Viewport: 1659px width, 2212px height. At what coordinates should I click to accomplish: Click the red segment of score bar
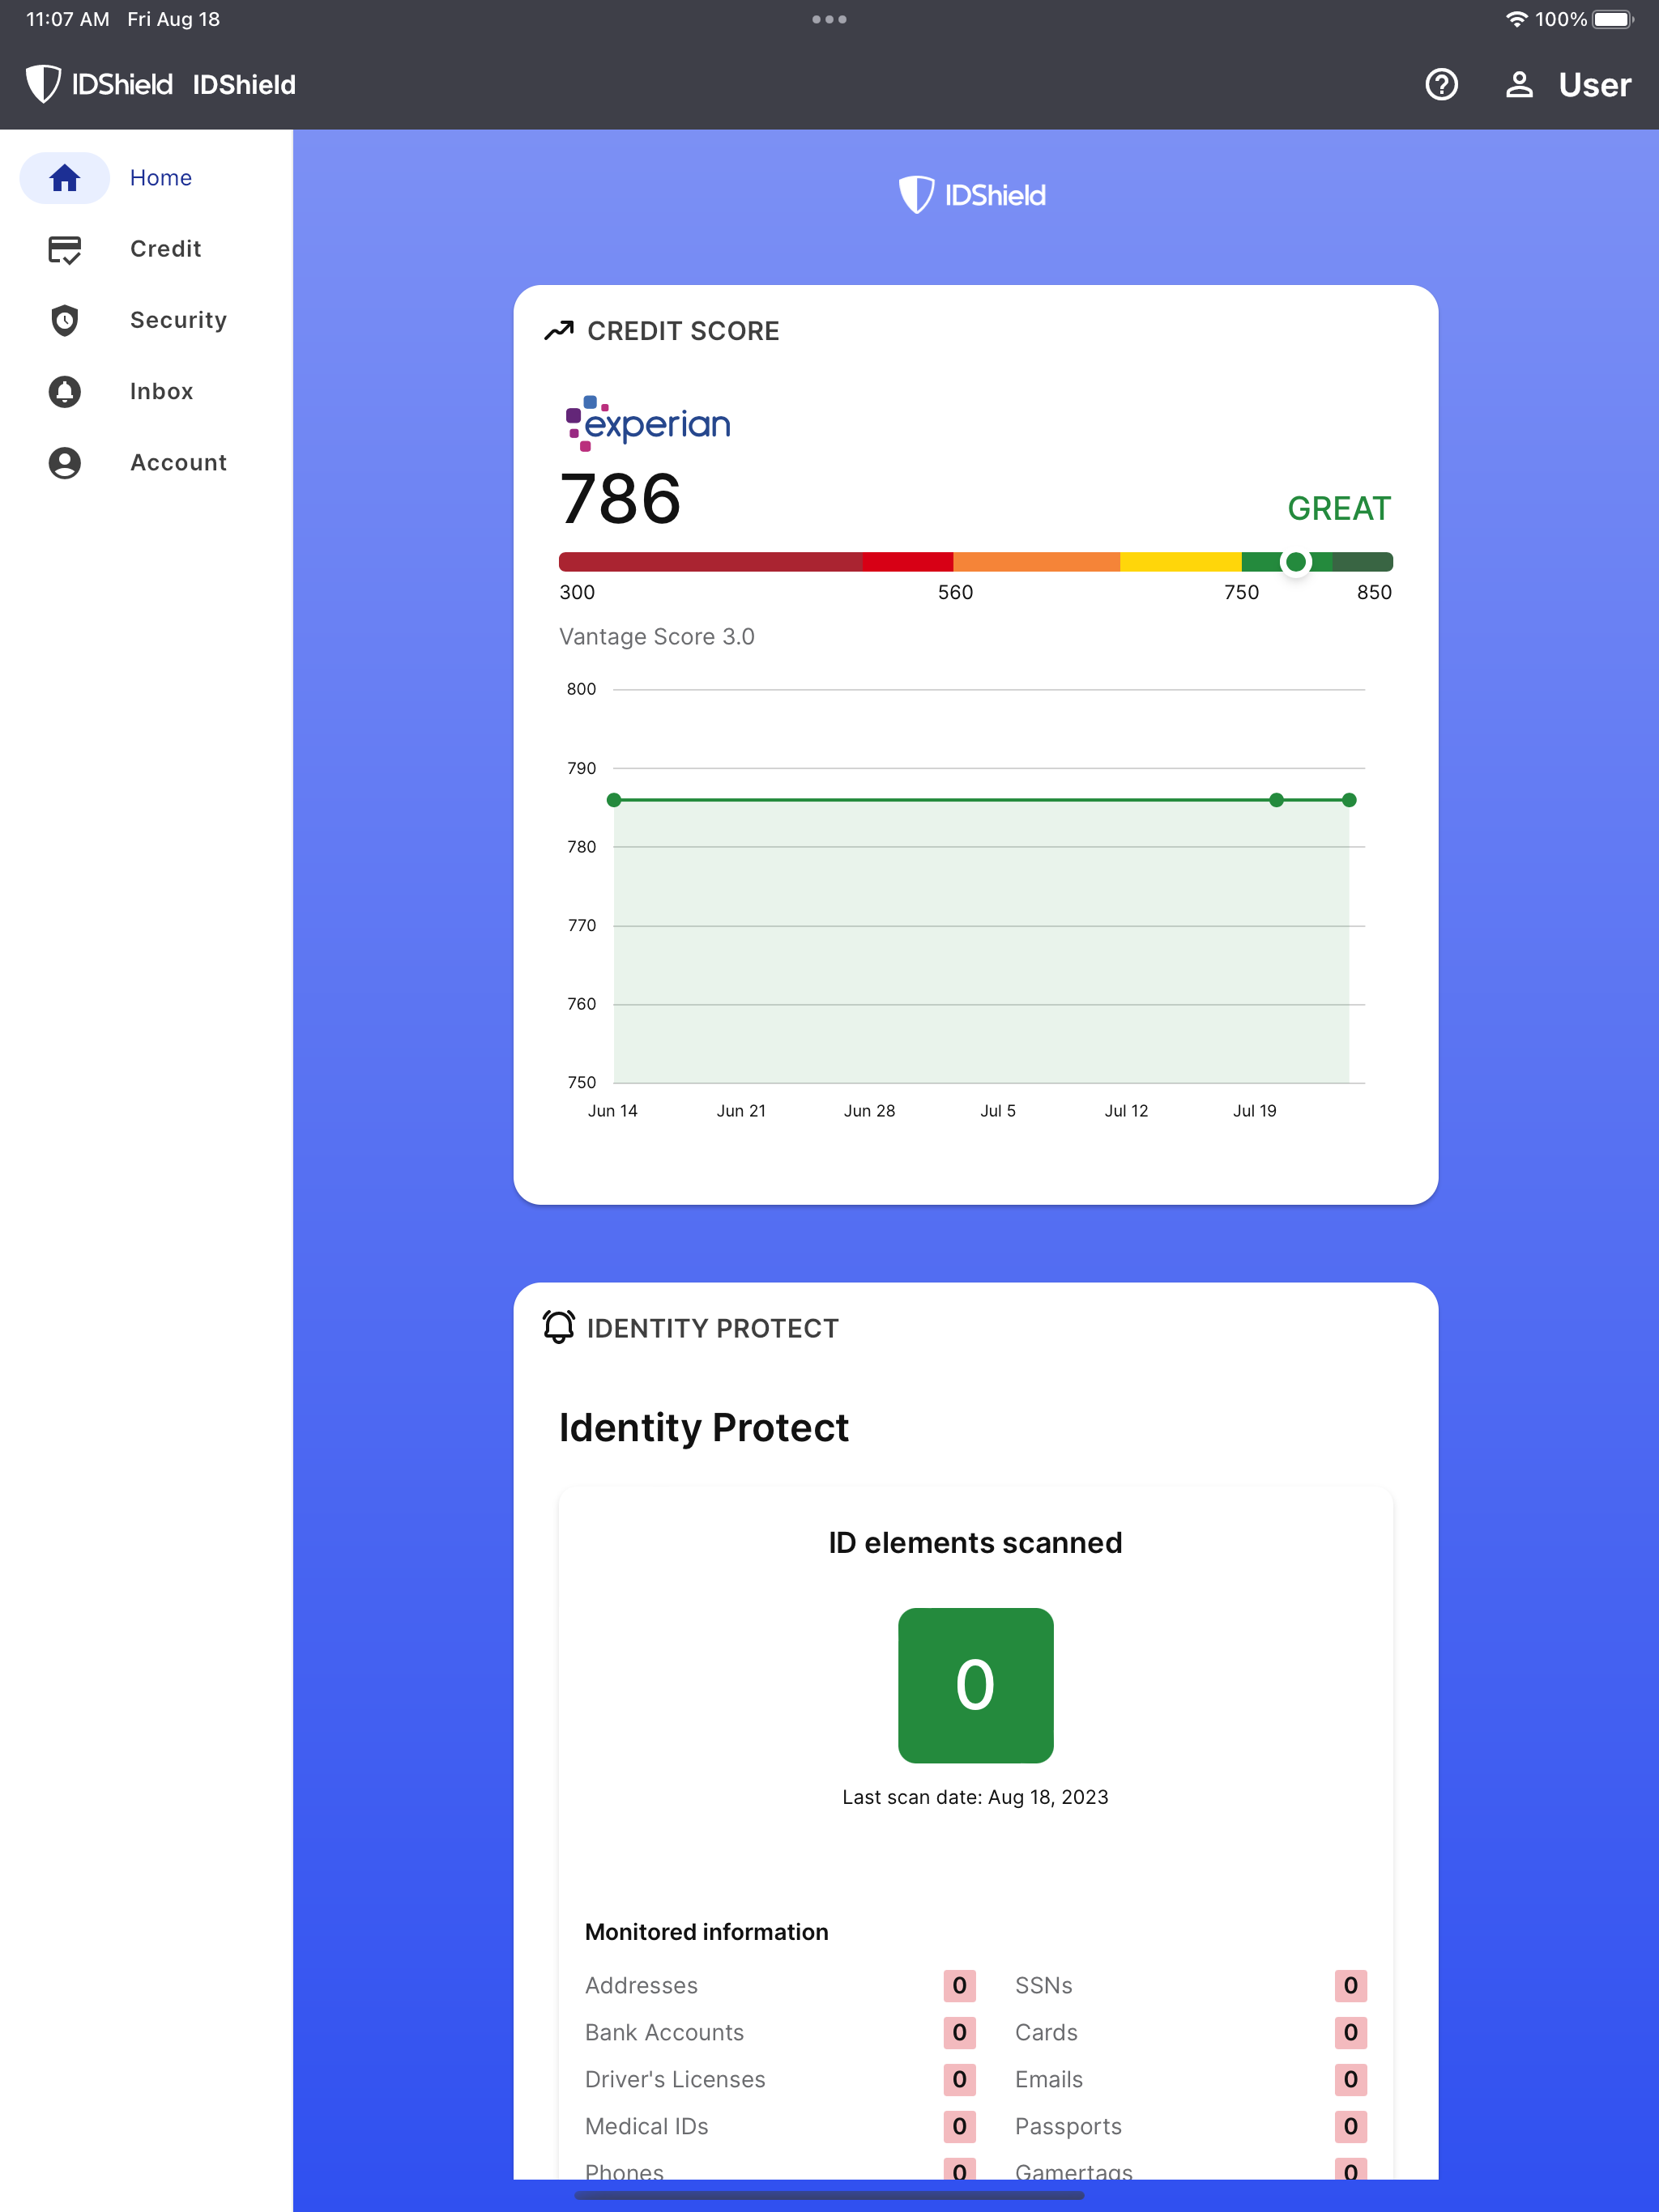[x=907, y=562]
